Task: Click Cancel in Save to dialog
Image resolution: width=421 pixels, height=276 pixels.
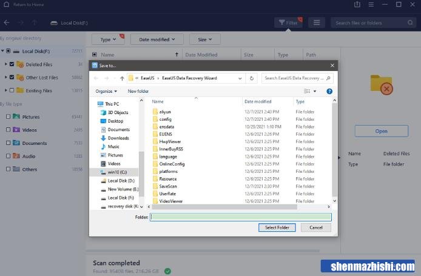Action: [x=315, y=227]
